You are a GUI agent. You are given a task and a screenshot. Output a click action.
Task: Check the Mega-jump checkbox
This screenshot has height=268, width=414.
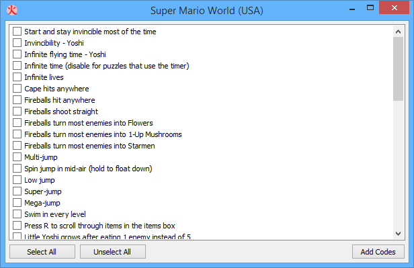17,203
